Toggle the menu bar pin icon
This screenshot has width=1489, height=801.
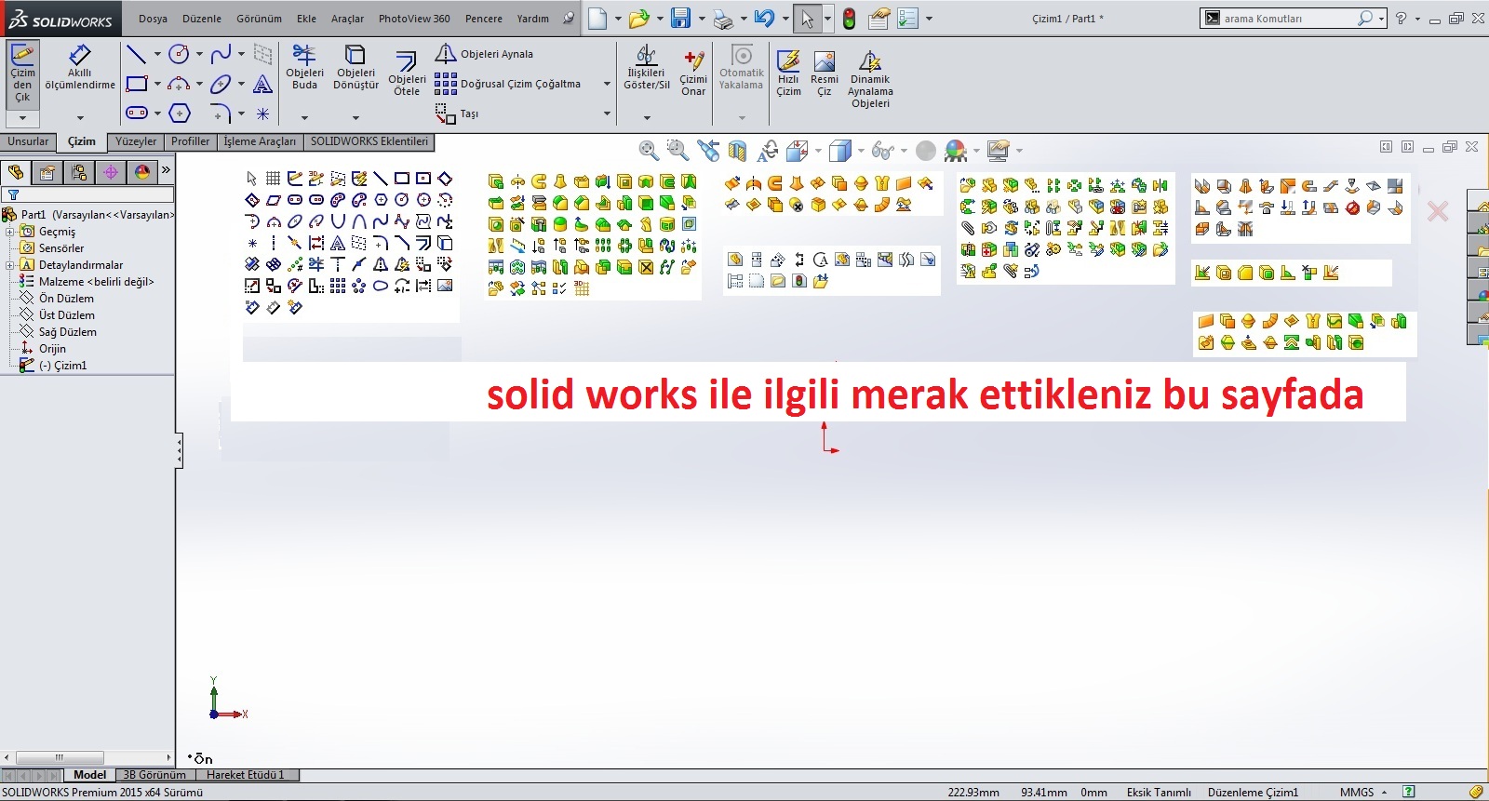[569, 18]
